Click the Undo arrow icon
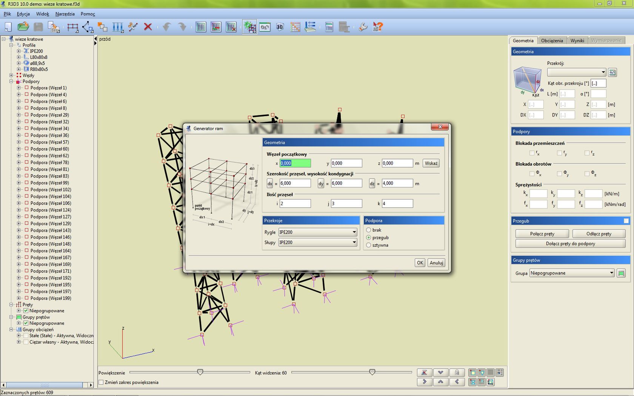The height and width of the screenshot is (396, 634). [166, 27]
